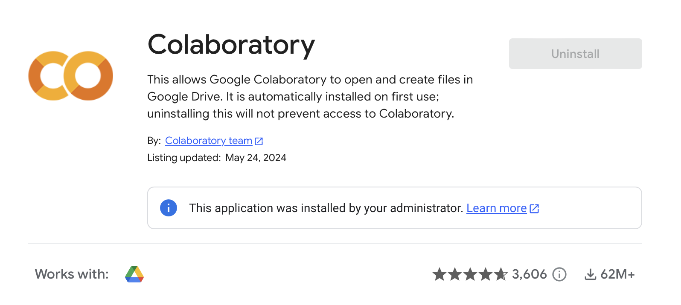Open the Colaboratory team link
Screen dimensions: 681x305
click(209, 141)
